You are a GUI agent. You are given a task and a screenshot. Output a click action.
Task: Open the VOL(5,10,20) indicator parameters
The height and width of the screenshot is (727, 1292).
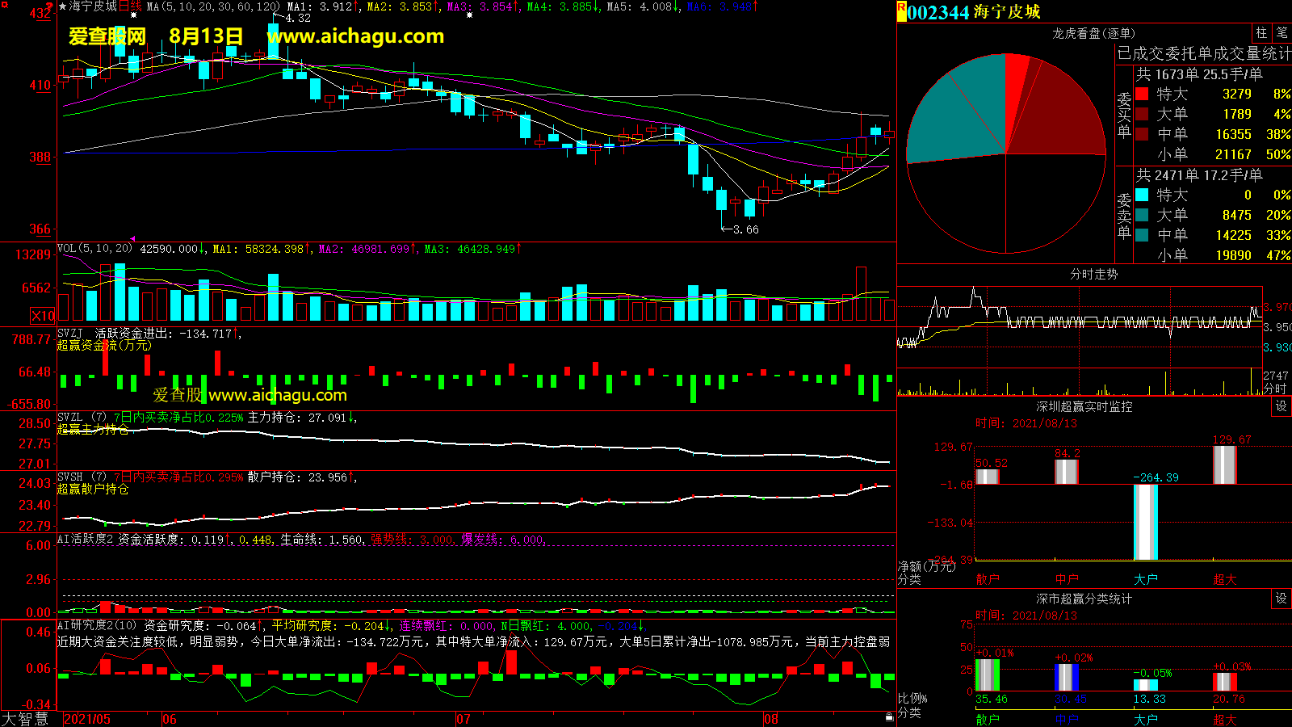pyautogui.click(x=95, y=249)
